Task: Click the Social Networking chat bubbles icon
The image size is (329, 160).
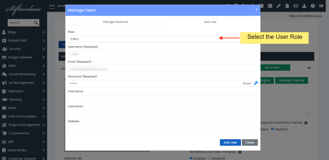Action: click(x=4, y=74)
